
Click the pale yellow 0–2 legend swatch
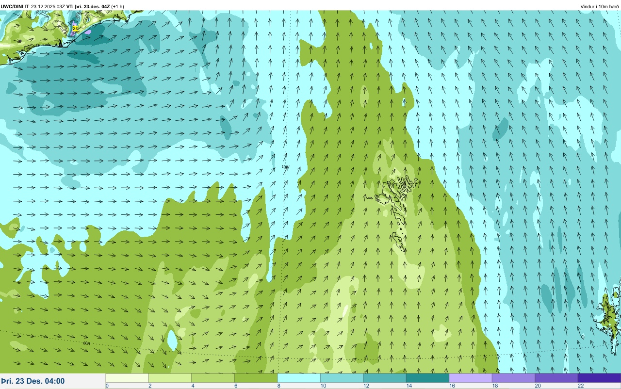tap(127, 378)
